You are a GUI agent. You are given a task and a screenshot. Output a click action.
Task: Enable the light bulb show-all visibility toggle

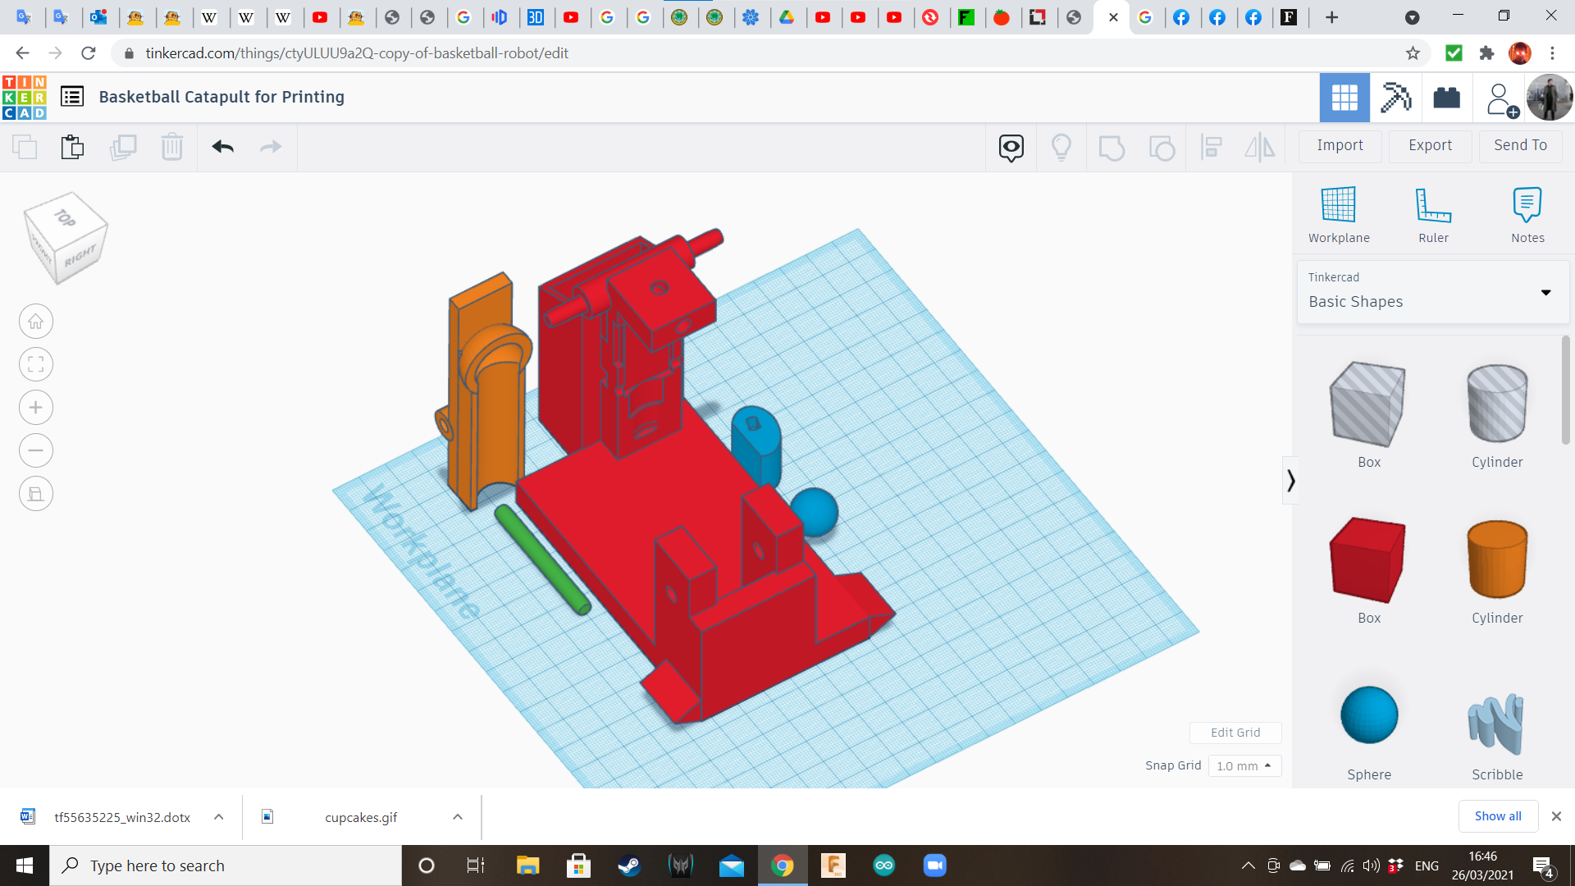[1062, 148]
